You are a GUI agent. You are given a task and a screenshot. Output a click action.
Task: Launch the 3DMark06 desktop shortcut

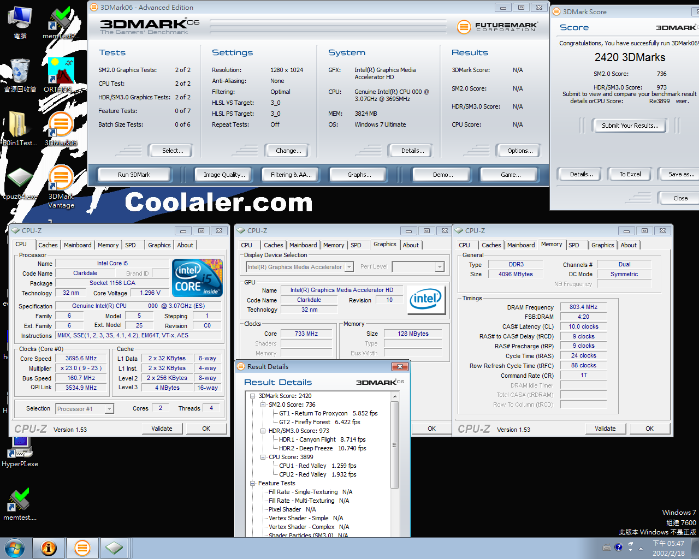61,129
